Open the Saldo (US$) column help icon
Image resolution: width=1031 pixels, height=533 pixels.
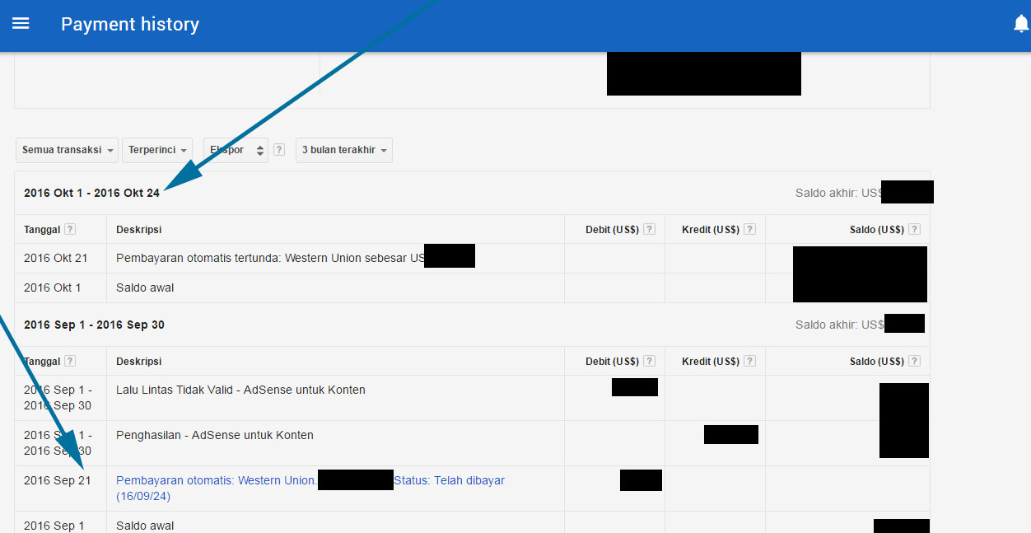click(x=914, y=229)
